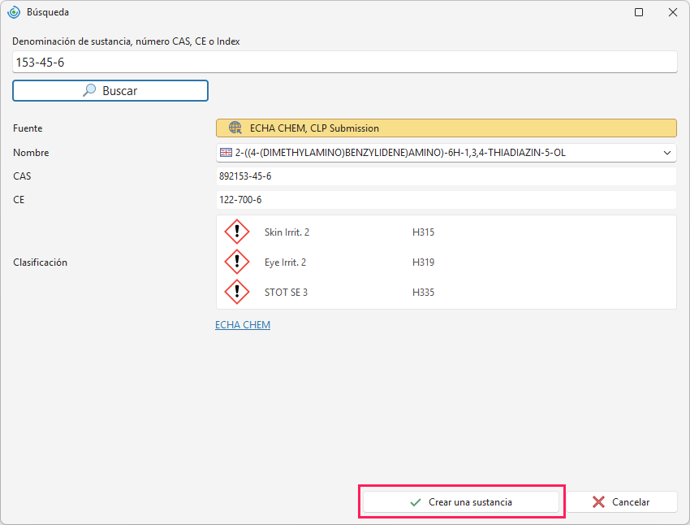The height and width of the screenshot is (525, 690).
Task: Select the ECHA CHEM, CLP Submission source bar
Action: 446,128
